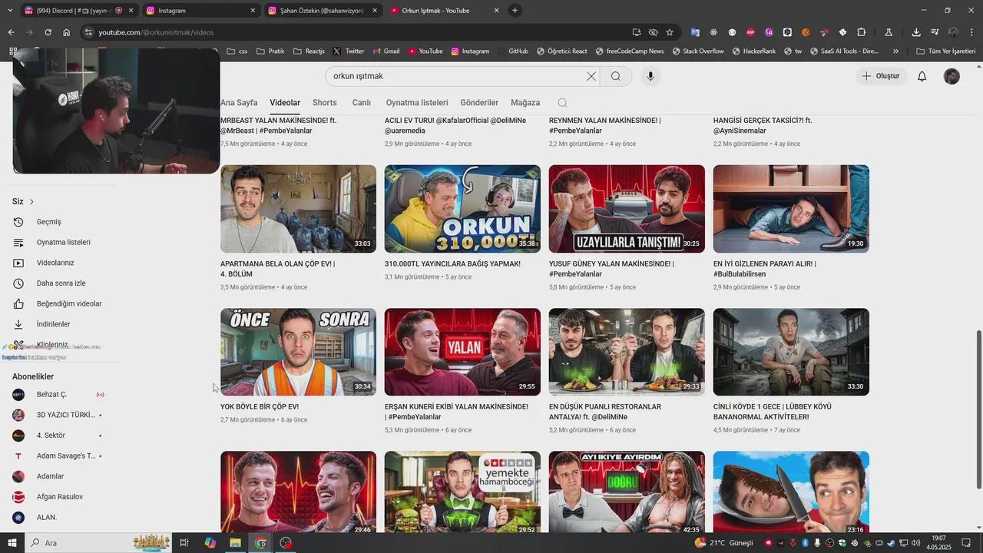
Task: Open Windows Start menu
Action: click(x=12, y=543)
